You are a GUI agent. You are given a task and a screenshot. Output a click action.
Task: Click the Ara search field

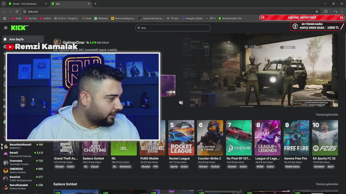(x=173, y=28)
